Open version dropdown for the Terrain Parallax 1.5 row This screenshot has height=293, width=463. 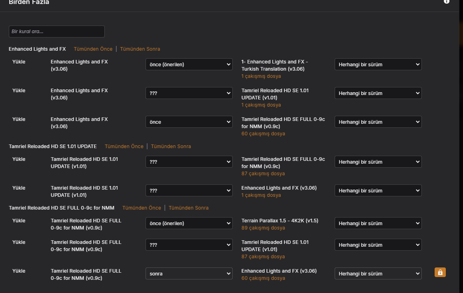(x=378, y=223)
